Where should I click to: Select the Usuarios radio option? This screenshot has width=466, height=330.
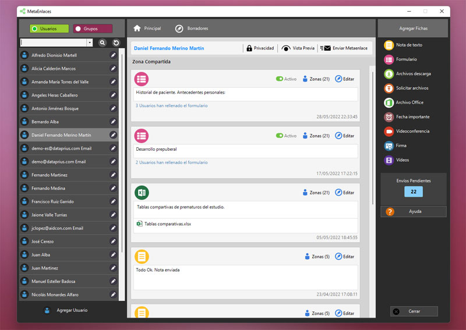[49, 29]
